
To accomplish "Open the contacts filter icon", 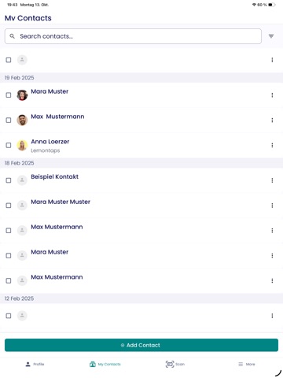I will point(271,36).
